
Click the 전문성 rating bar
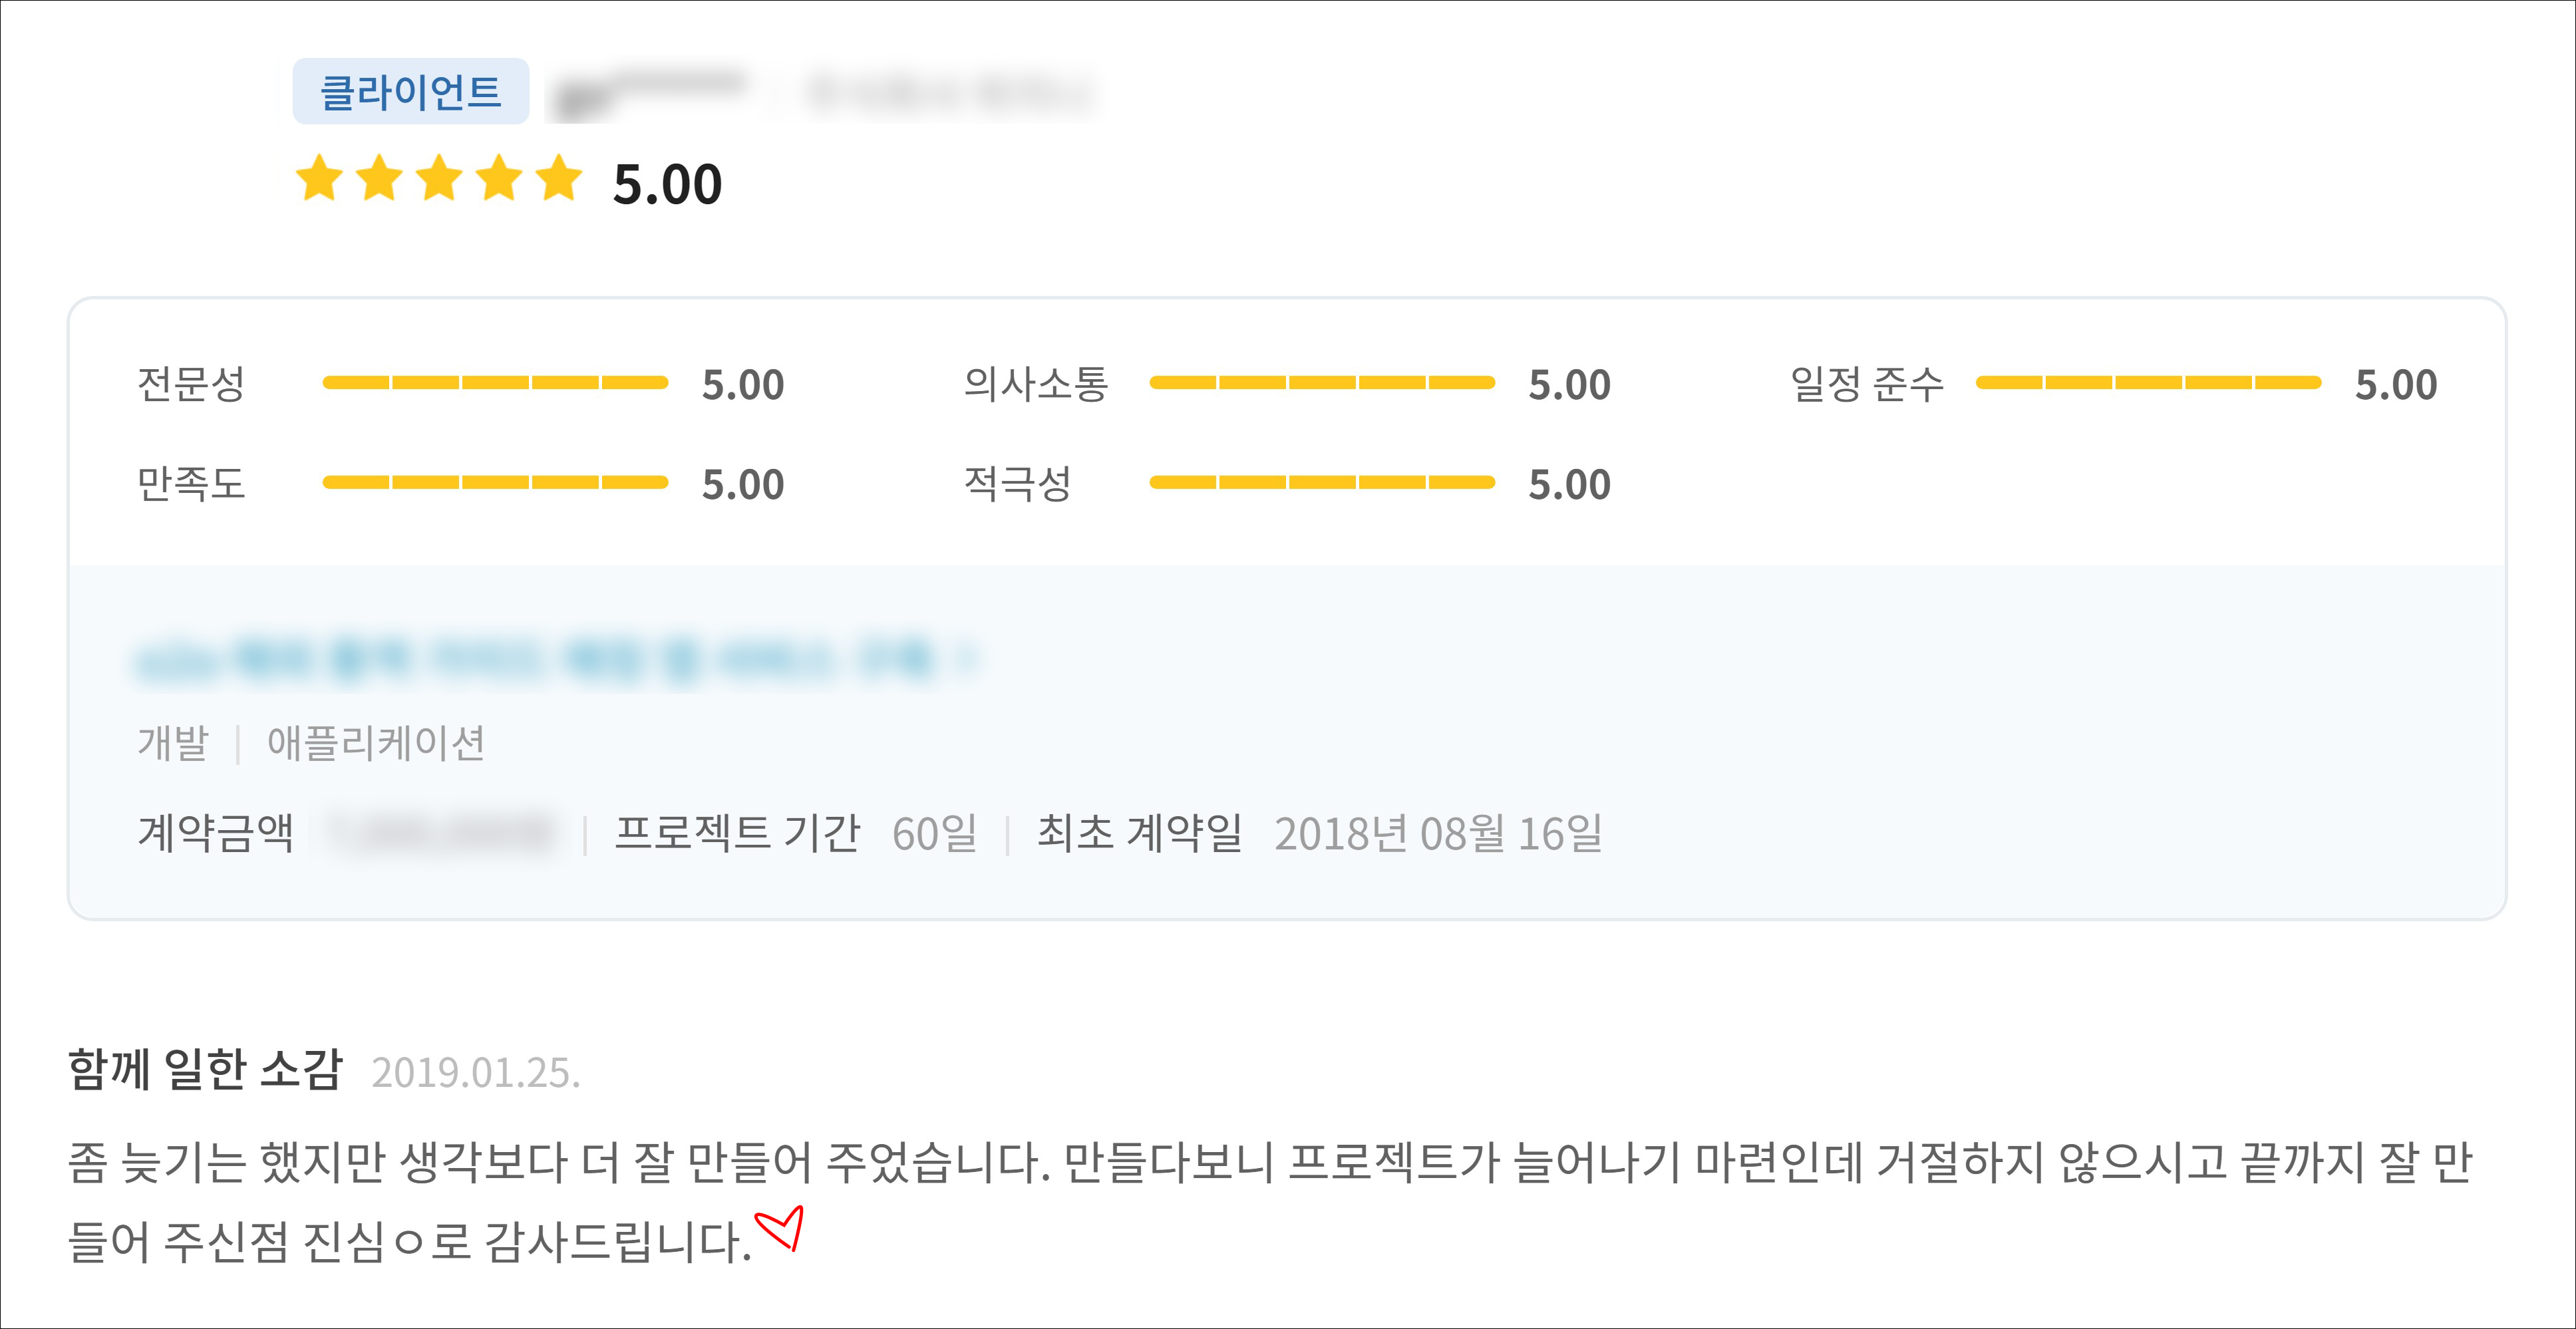tap(495, 383)
